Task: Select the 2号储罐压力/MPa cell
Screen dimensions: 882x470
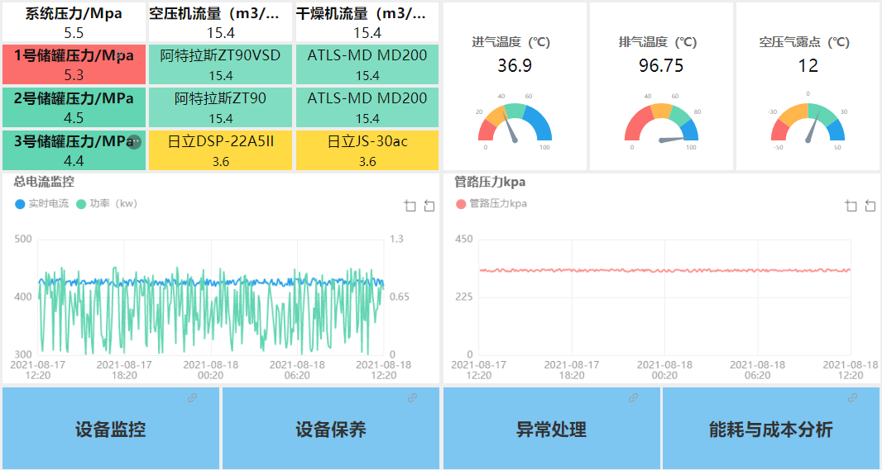Action: coord(74,107)
